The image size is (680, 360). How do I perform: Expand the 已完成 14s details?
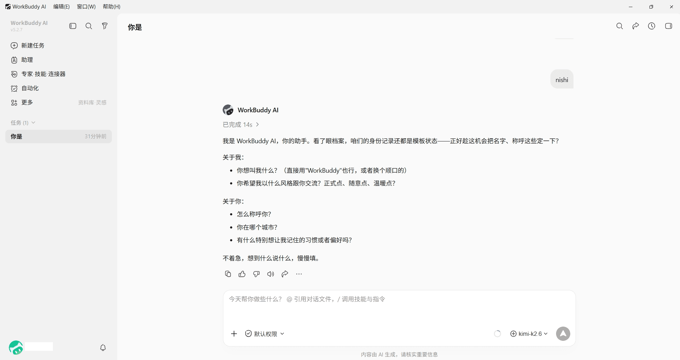241,125
